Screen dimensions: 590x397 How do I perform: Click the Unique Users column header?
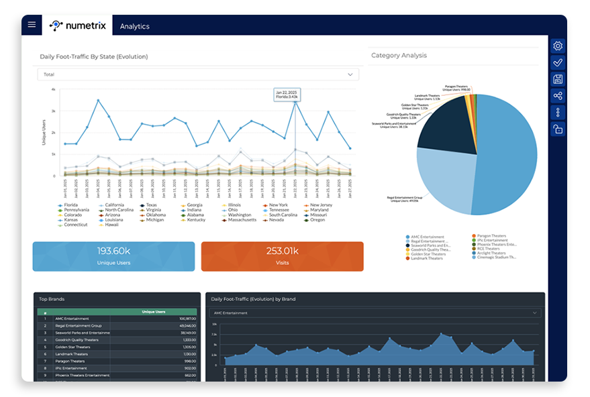(x=154, y=312)
